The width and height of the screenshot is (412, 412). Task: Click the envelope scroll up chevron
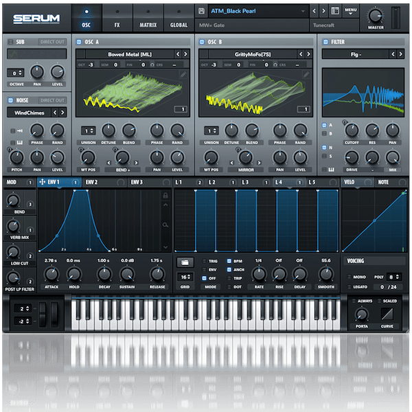point(165,205)
